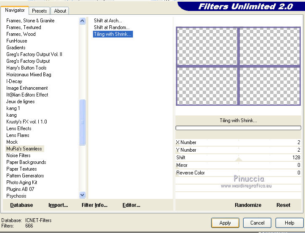Select Horizonaus Mixed Bag category
This screenshot has width=305, height=233.
(29, 75)
